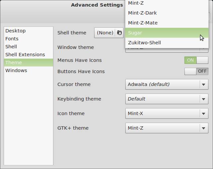Click the Shell theme label

(72, 33)
